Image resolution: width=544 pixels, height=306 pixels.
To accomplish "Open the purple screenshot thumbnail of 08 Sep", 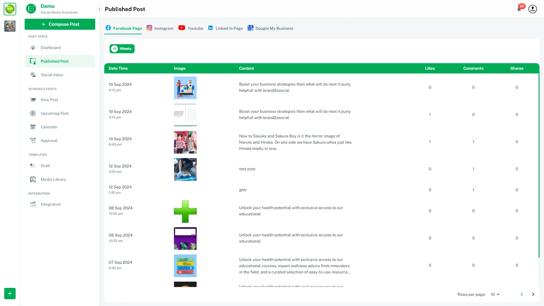I will coord(185,239).
